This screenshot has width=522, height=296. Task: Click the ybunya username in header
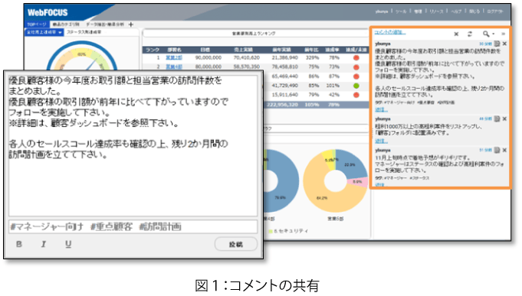point(382,11)
